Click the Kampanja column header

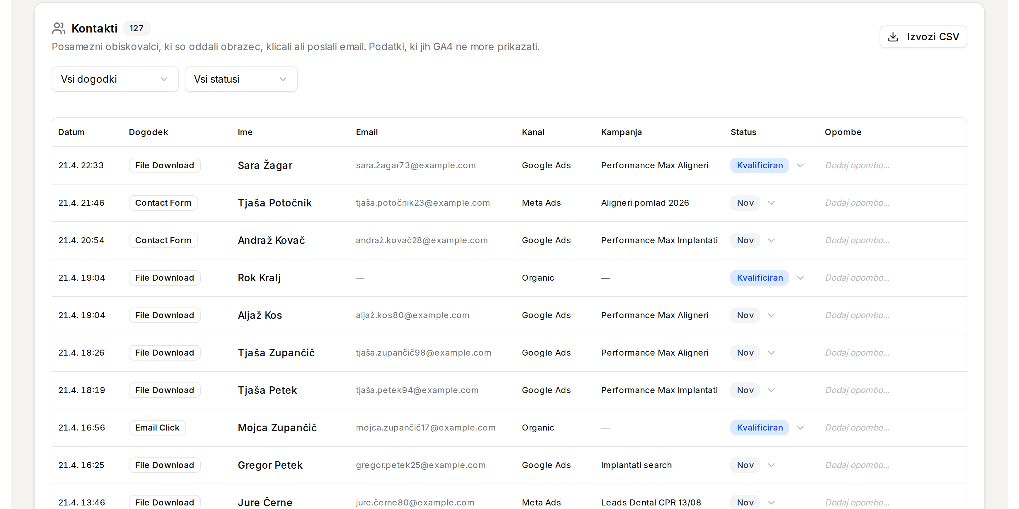621,133
